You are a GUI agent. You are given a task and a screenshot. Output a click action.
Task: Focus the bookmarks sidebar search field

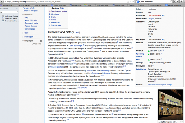(x=10, y=12)
